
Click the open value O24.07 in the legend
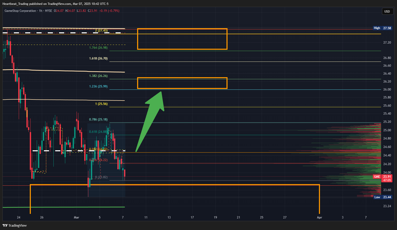59,11
